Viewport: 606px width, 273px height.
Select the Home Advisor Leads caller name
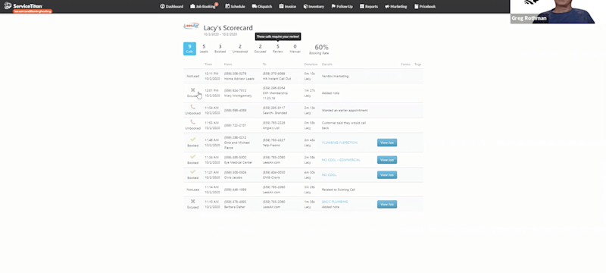tap(239, 79)
